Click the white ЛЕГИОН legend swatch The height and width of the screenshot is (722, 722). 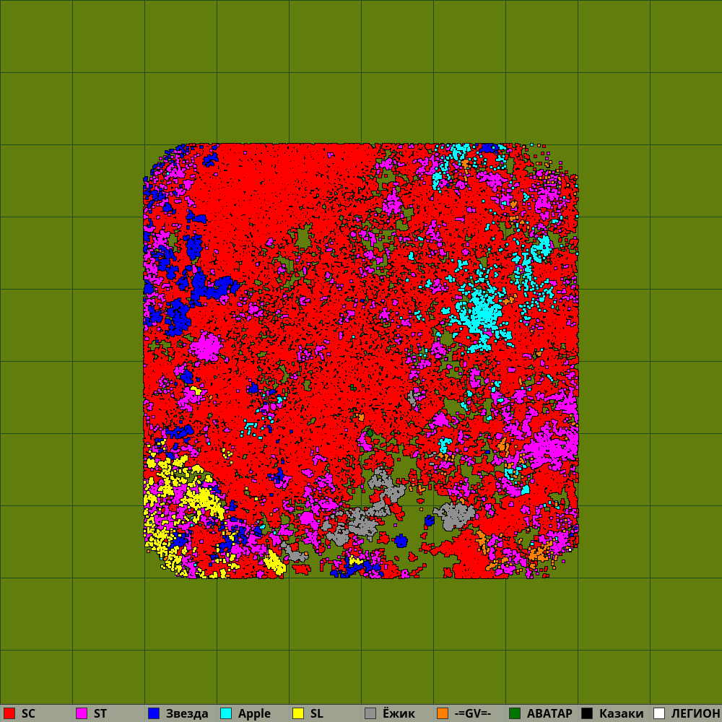[659, 713]
